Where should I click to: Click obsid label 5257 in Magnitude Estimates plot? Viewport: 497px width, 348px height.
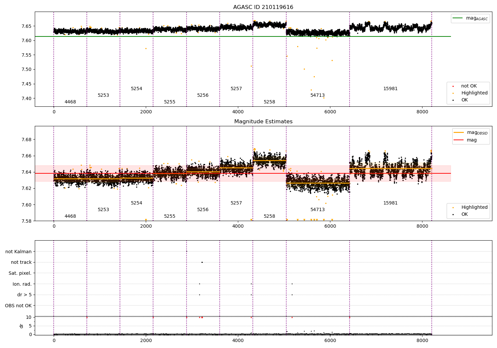tap(236, 203)
